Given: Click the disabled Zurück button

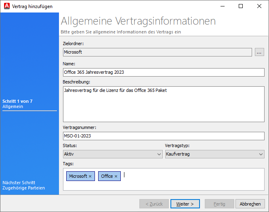Looking at the screenshot, I should click(x=154, y=204).
